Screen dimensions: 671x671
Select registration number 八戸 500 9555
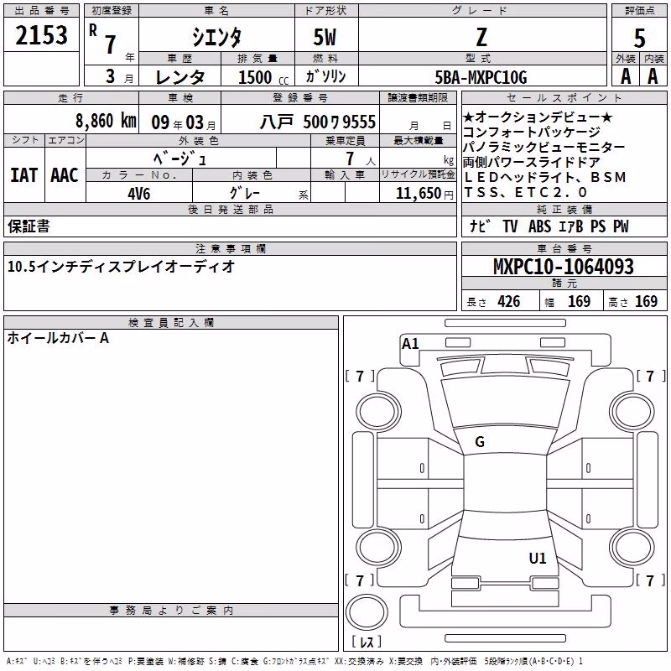[318, 122]
